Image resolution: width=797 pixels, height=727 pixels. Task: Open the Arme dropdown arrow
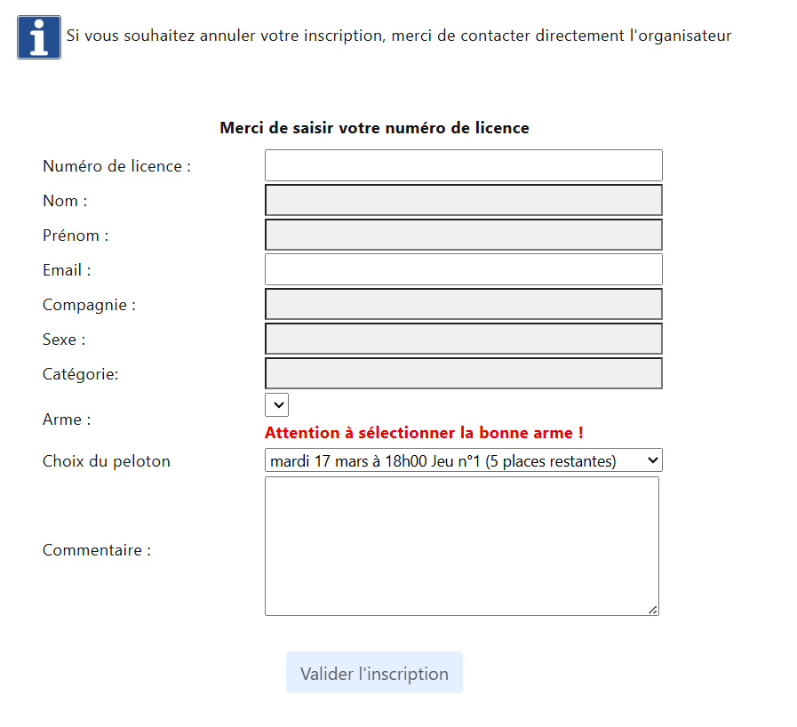tap(275, 404)
